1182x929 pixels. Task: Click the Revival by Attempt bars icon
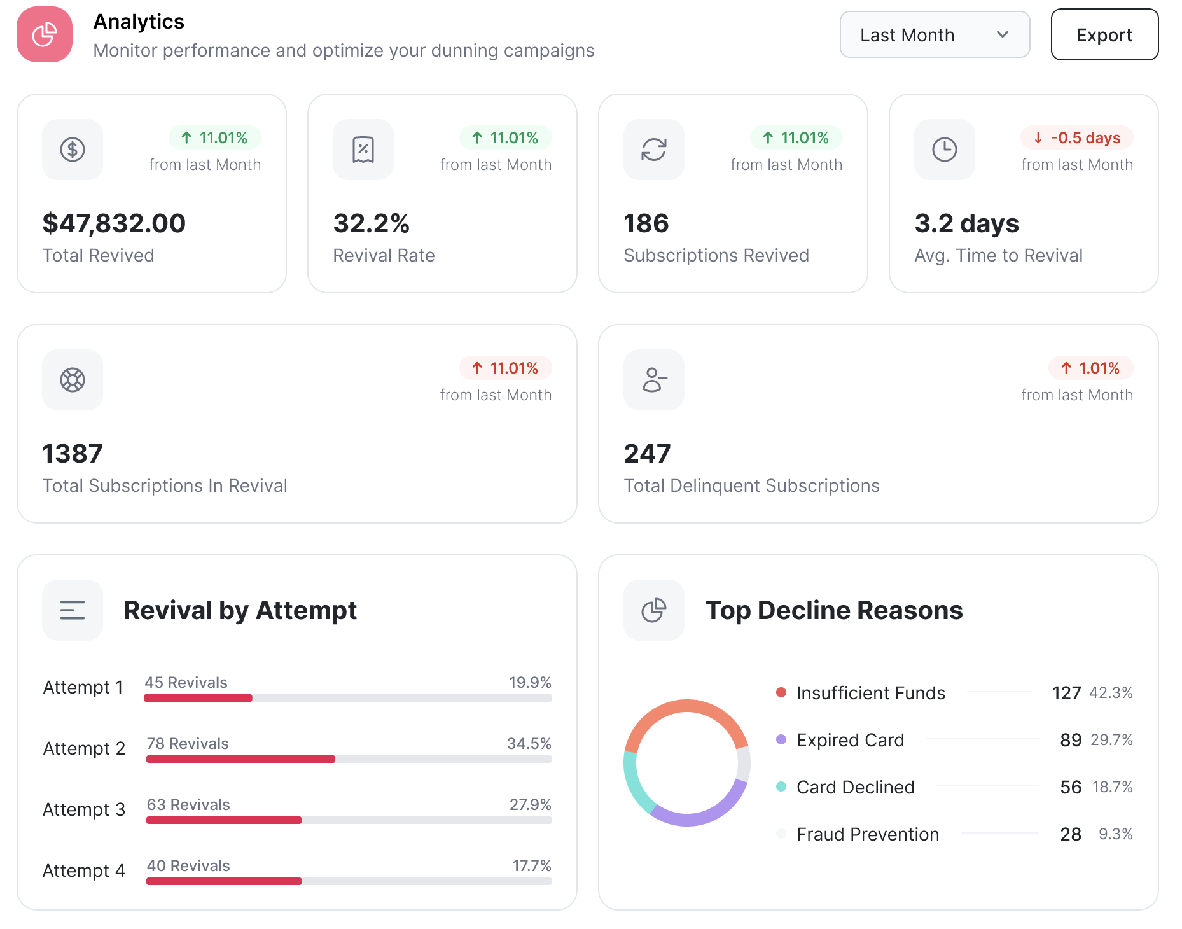tap(73, 610)
